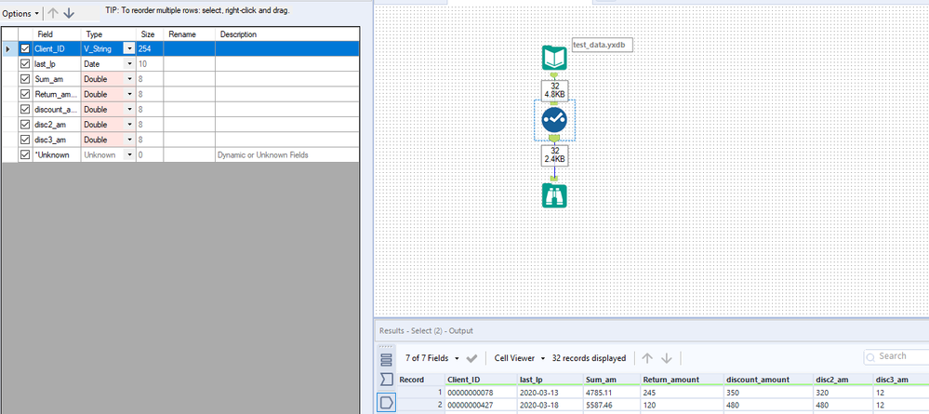
Task: Select cell 4785.11 in results
Action: pos(611,393)
